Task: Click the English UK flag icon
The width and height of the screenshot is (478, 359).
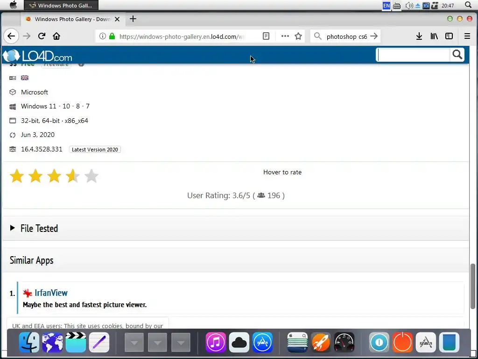Action: coord(25,78)
